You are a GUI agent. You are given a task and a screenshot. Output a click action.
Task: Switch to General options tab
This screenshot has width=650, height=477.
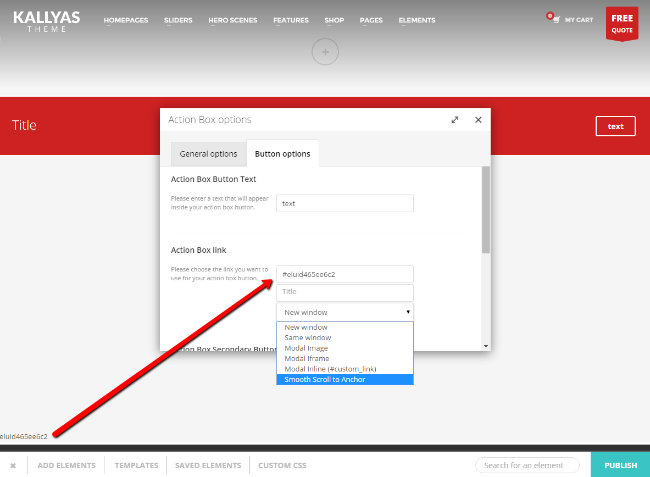[x=208, y=154]
